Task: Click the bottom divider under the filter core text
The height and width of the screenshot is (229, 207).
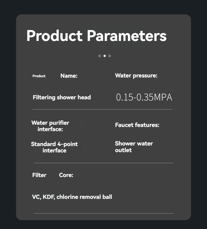Action: click(104, 213)
